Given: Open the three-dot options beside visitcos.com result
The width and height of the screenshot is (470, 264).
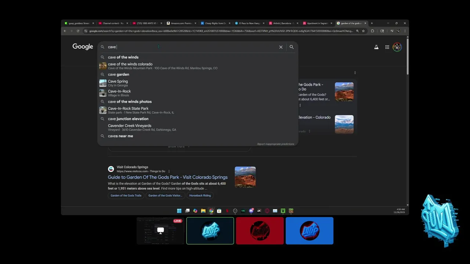Looking at the screenshot, I should coord(169,171).
